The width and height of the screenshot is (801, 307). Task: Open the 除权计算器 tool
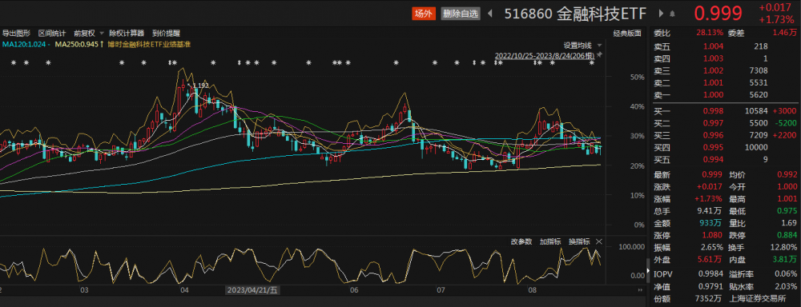tap(127, 33)
